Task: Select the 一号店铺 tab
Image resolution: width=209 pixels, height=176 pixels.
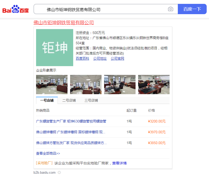Action: pos(47,100)
